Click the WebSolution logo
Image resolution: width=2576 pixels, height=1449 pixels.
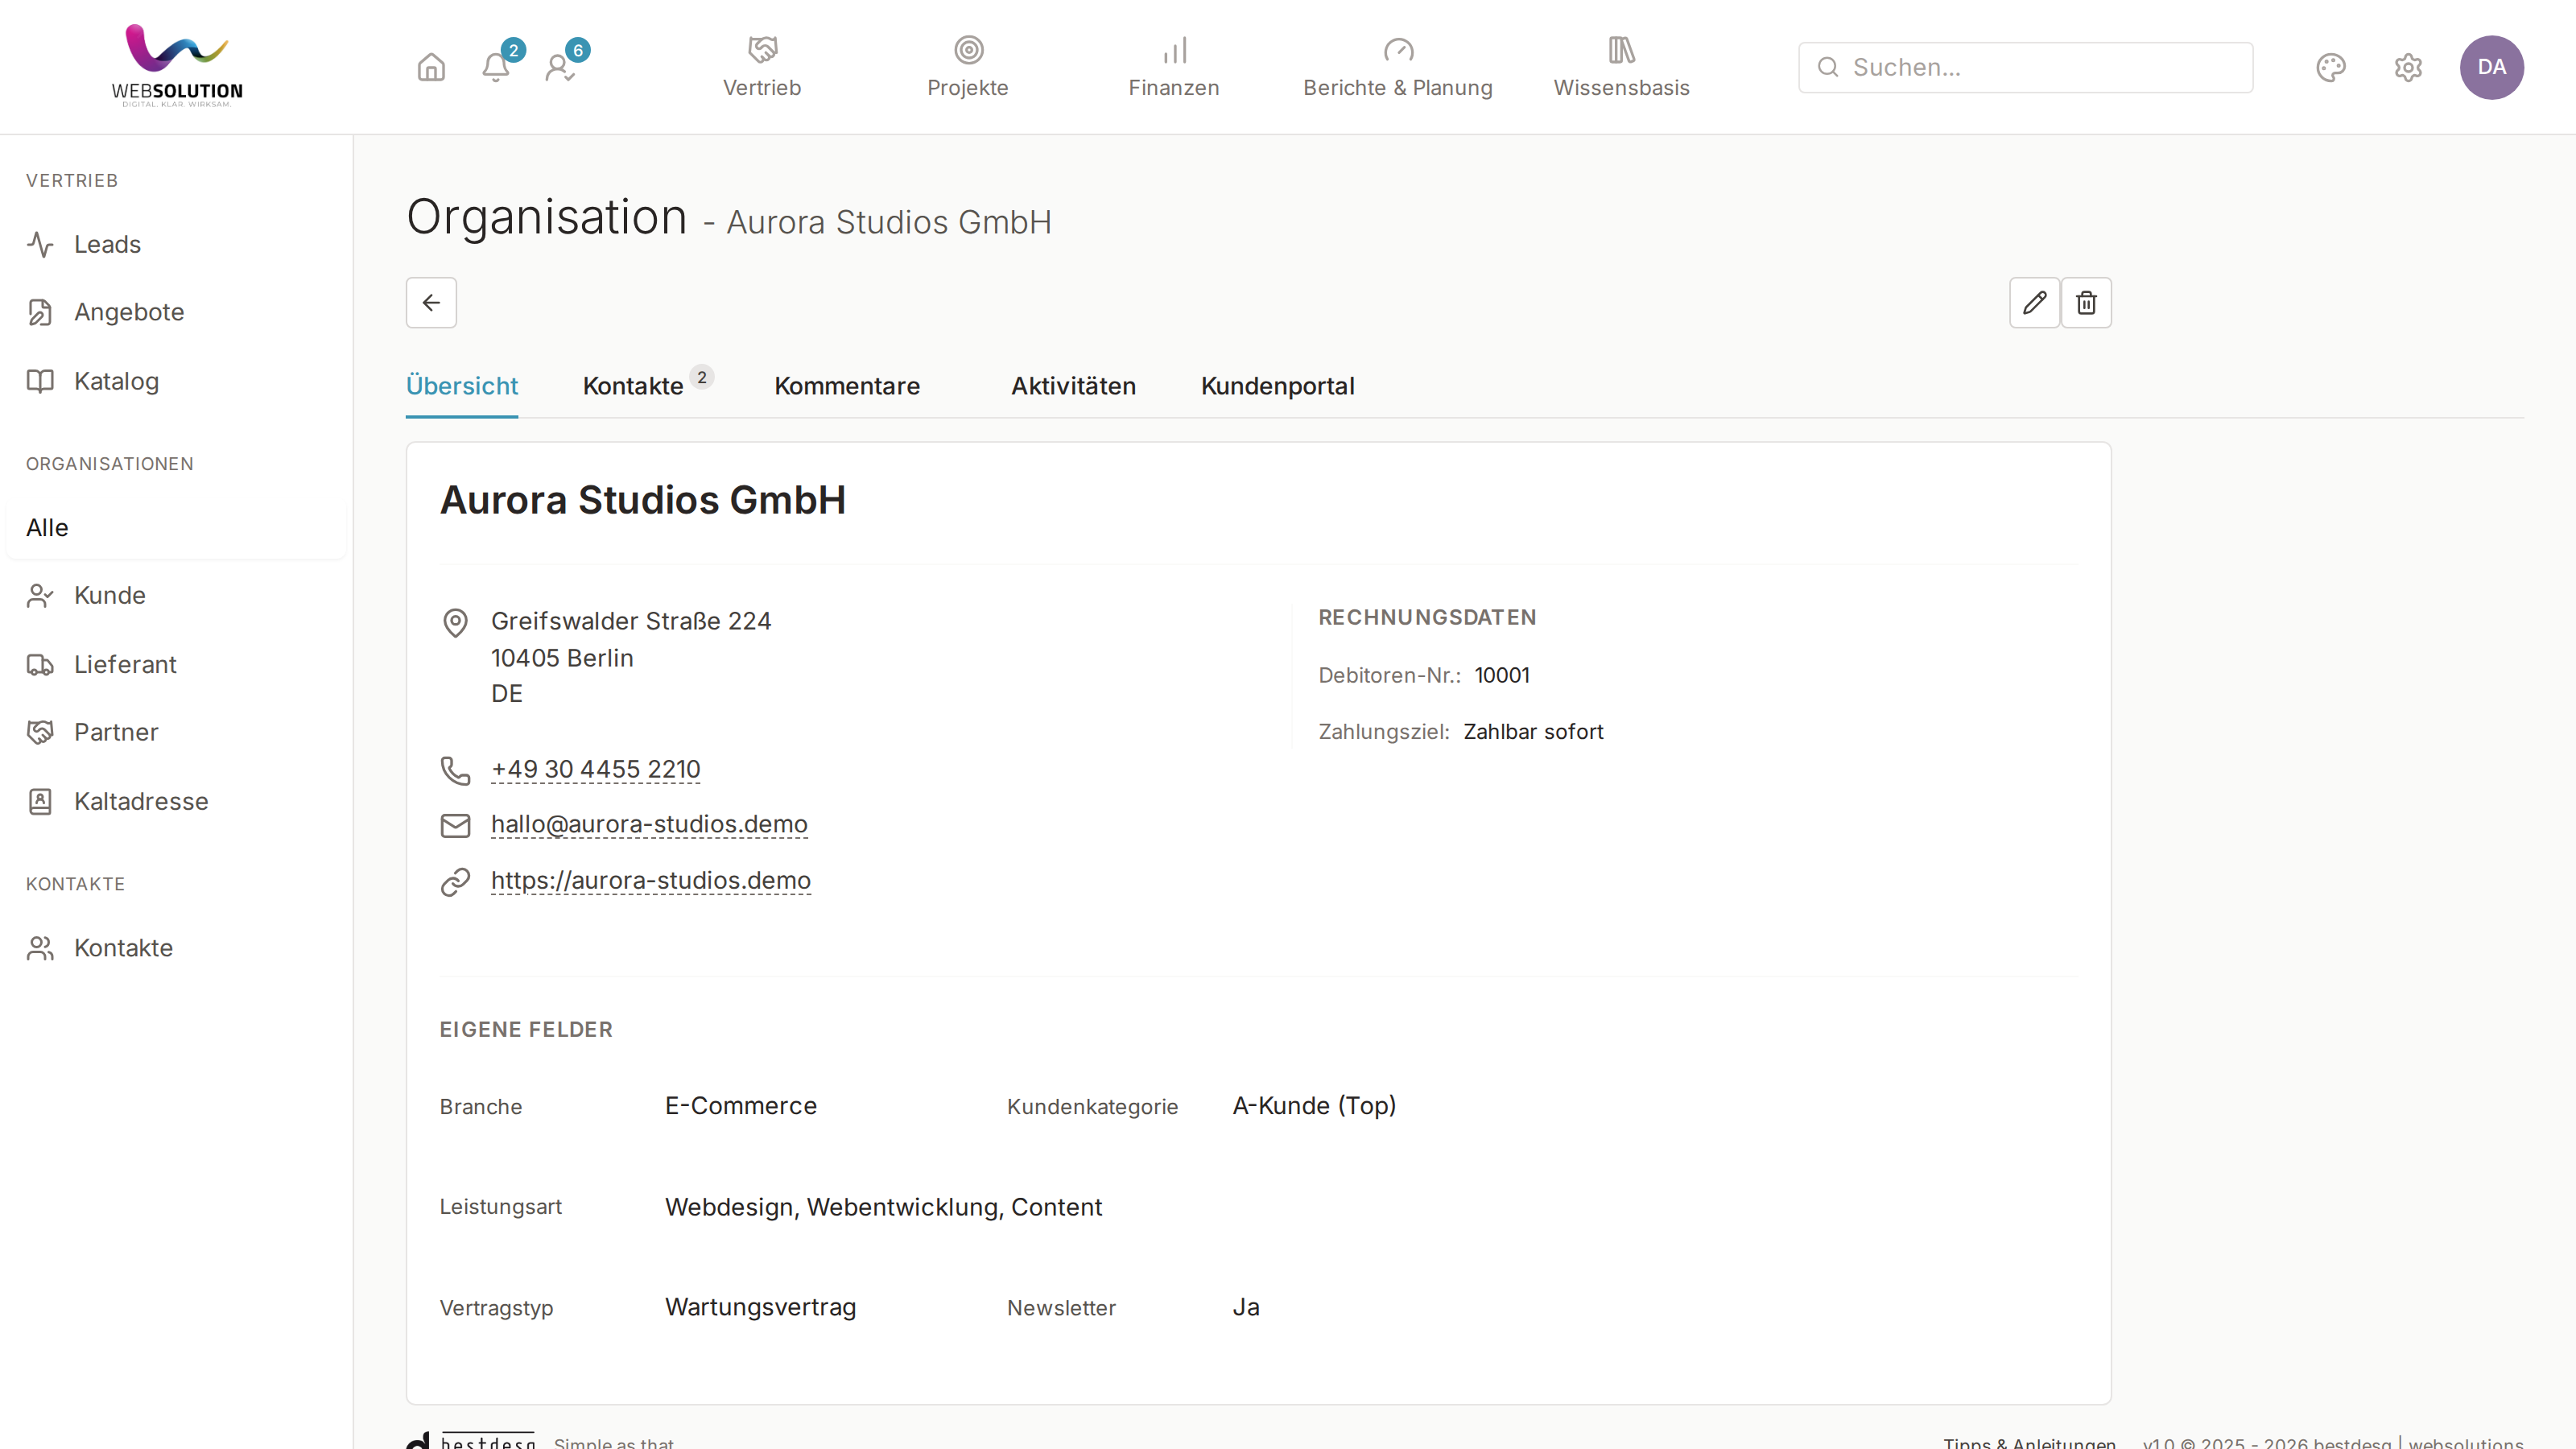pyautogui.click(x=177, y=65)
